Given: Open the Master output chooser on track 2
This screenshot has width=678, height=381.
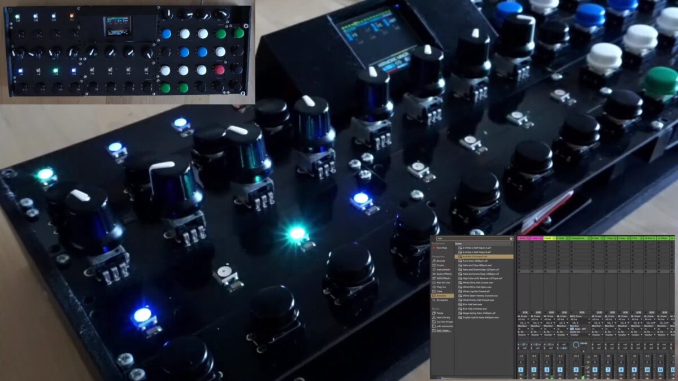Looking at the screenshot, I should click(535, 335).
